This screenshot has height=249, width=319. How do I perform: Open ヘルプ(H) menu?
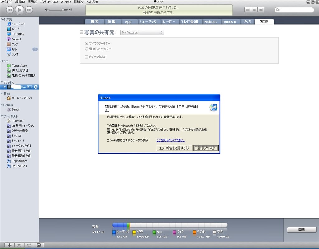[92, 2]
